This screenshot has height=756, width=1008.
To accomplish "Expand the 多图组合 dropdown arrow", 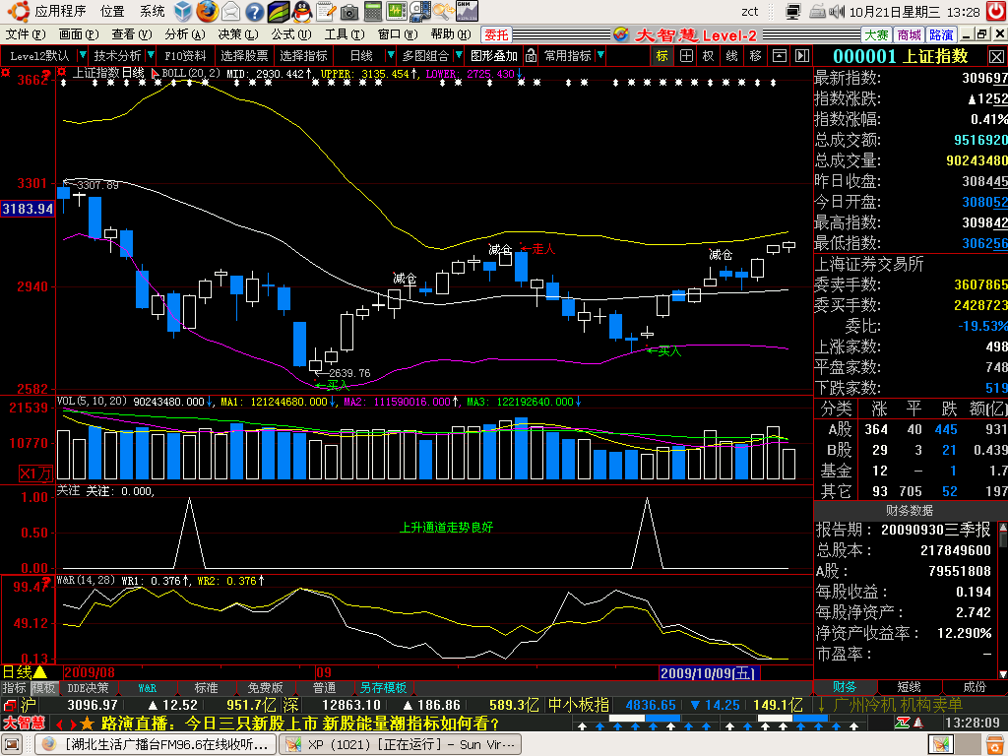I will (x=459, y=55).
